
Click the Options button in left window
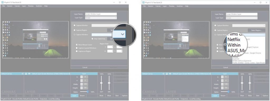pyautogui.click(x=125, y=96)
